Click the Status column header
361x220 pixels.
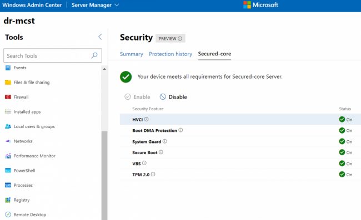(345, 109)
